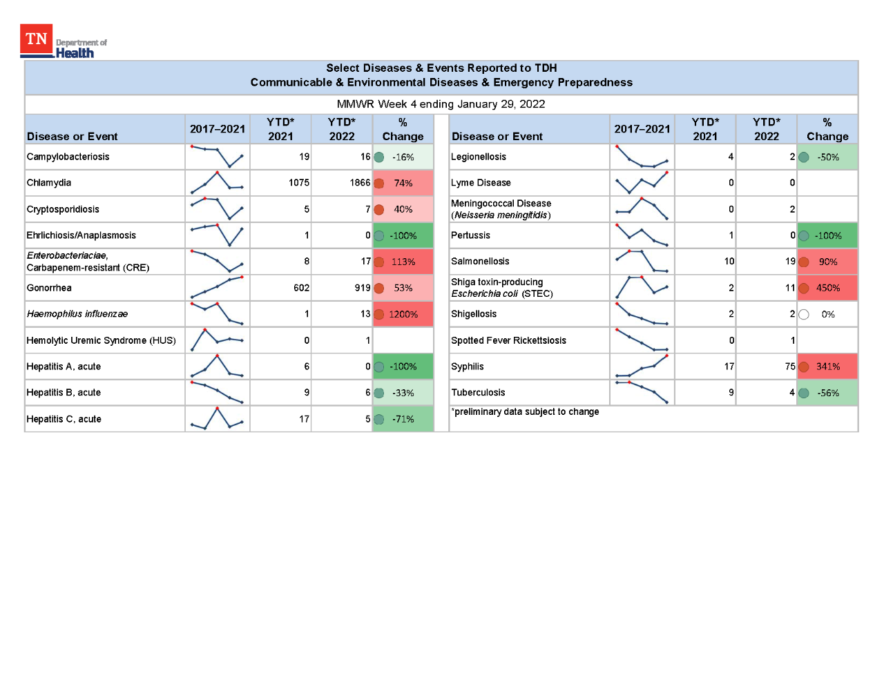Screen dimensions: 884x682
Task: Click the Shigellosis 0% change cell
Action: tap(827, 314)
